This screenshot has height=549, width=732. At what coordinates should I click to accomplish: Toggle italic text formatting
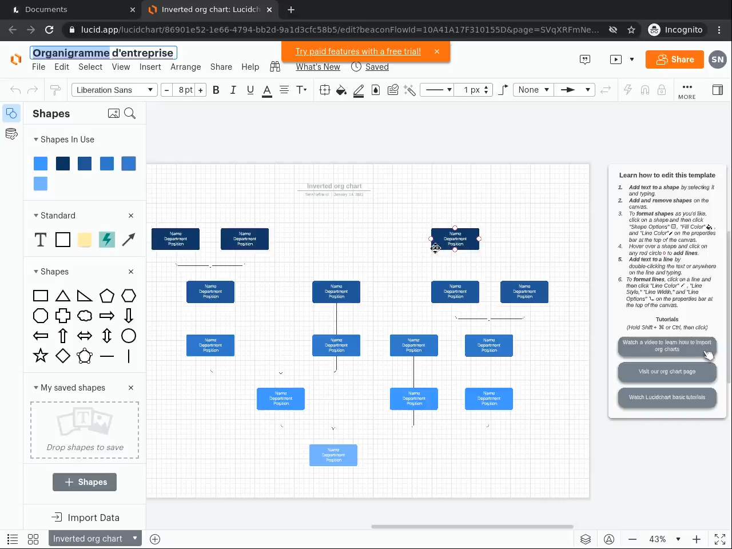click(x=233, y=90)
